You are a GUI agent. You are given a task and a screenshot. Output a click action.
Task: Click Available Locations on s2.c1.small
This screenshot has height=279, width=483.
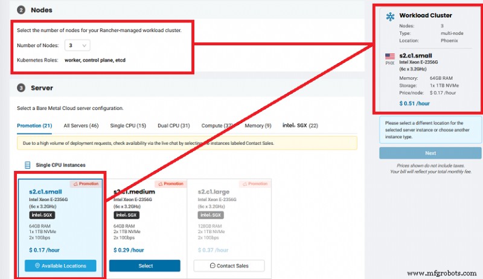pyautogui.click(x=60, y=266)
